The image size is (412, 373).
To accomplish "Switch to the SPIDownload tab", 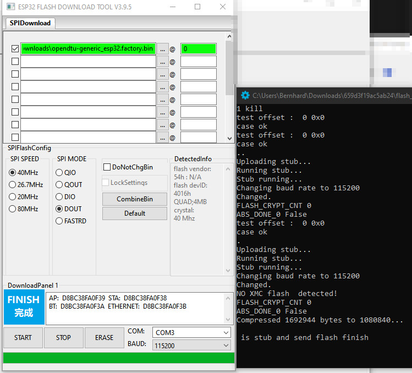I will [30, 23].
